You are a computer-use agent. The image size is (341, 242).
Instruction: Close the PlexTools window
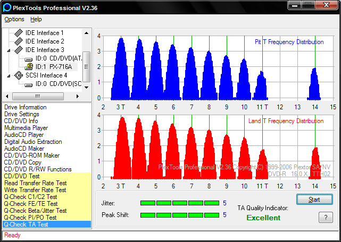point(327,5)
